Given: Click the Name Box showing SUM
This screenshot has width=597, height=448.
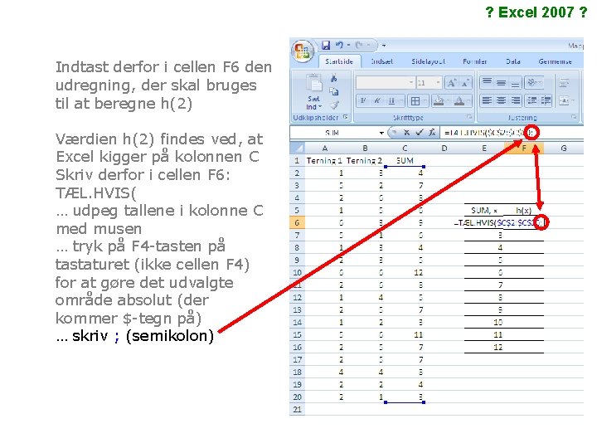Looking at the screenshot, I should [334, 133].
